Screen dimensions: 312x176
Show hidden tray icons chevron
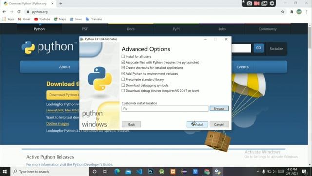[x=258, y=172]
